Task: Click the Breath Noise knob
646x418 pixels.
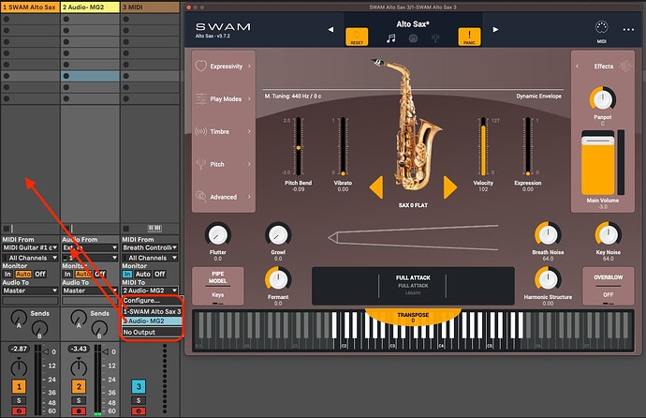Action: point(548,235)
